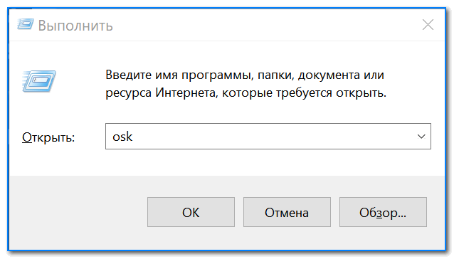Screen dimensions: 454x259
Task: Click the Открыть: label
Action: pos(48,137)
